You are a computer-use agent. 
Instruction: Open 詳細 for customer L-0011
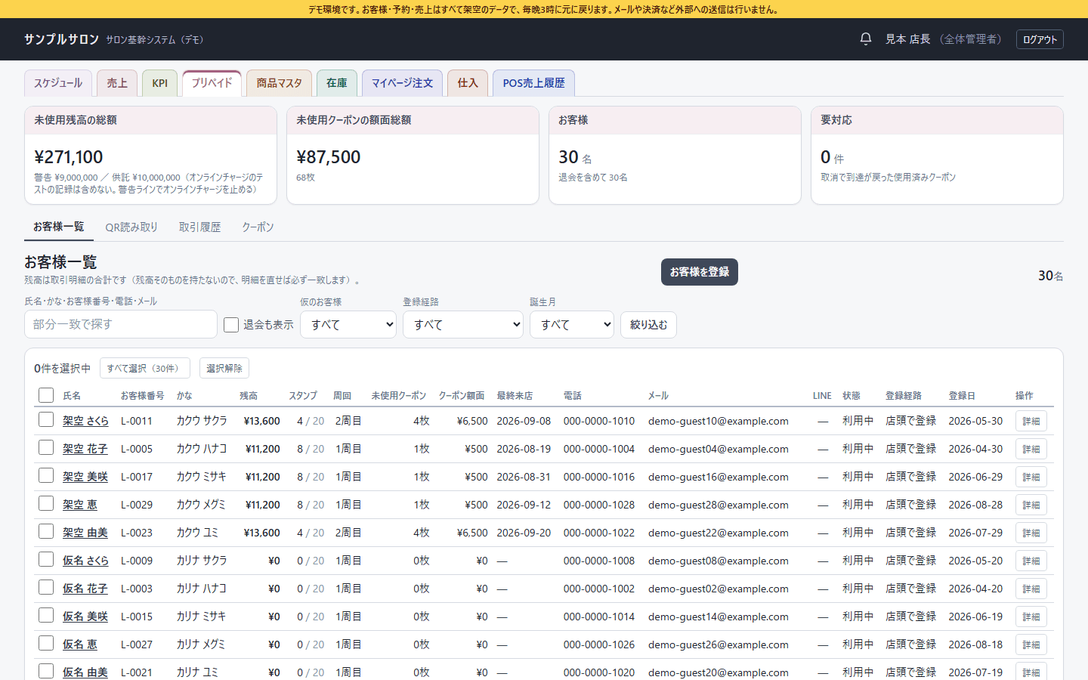click(1031, 421)
